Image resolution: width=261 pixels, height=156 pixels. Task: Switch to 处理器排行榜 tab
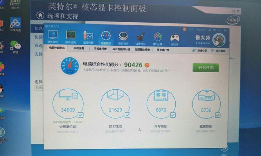coord(142,50)
